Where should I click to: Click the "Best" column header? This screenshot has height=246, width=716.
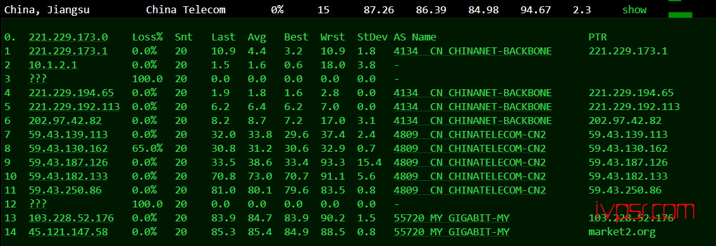(x=297, y=37)
